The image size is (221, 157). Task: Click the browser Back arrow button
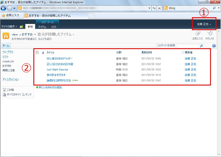pyautogui.click(x=3, y=8)
